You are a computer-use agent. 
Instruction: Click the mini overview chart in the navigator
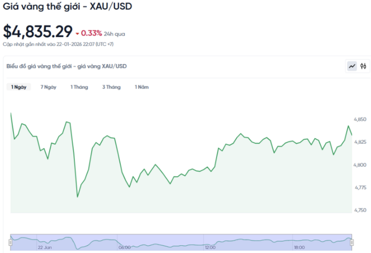(181, 241)
